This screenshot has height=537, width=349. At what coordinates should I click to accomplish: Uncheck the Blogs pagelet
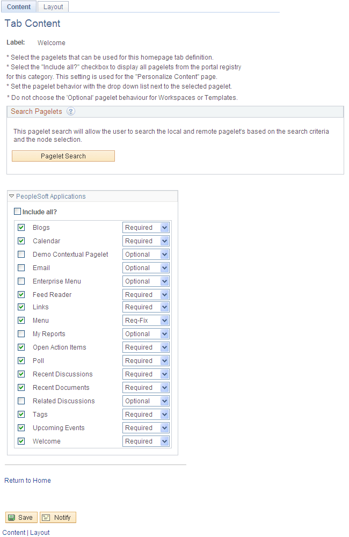tap(21, 227)
